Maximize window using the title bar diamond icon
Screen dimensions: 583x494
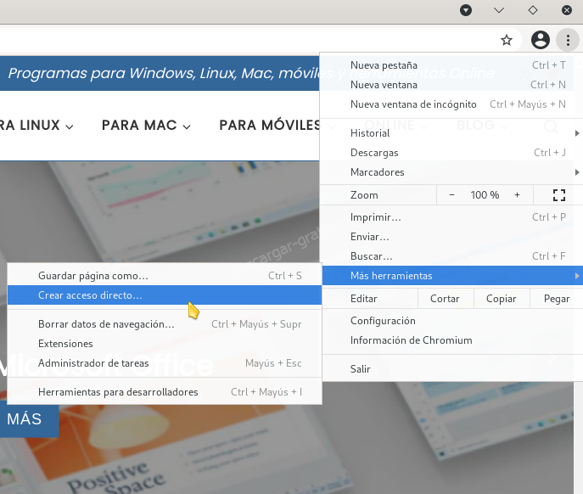pyautogui.click(x=533, y=10)
